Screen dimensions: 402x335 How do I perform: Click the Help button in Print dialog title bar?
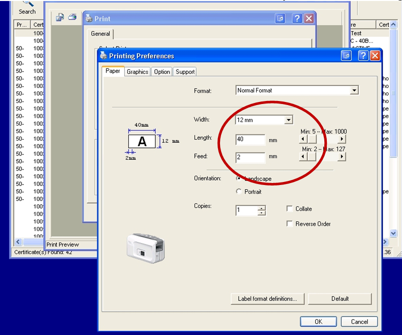[297, 18]
